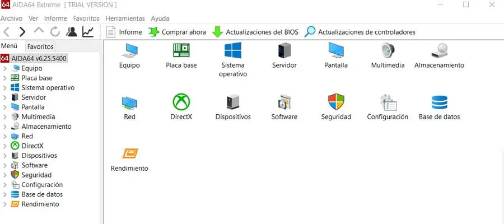Select Seguridad in the sidebar tree

click(36, 175)
